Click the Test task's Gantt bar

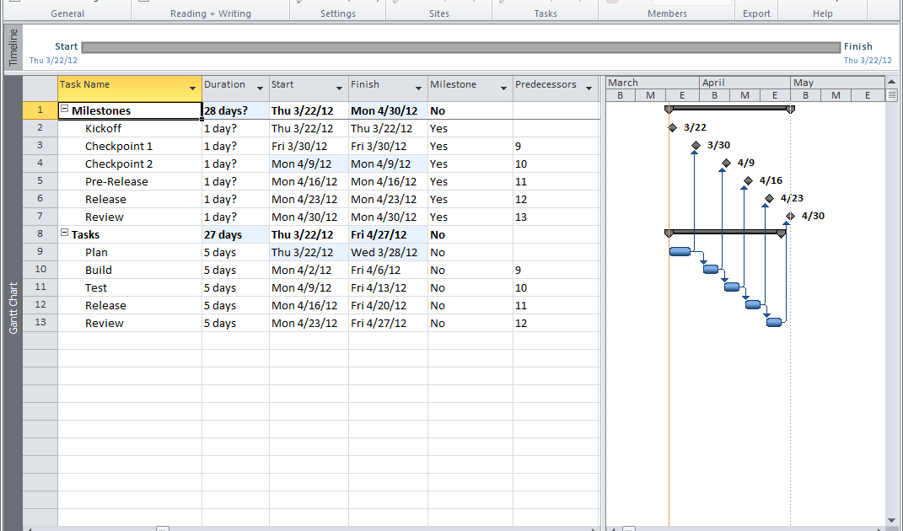point(731,286)
